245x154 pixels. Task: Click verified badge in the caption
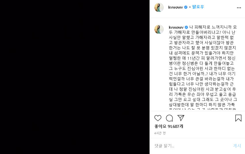[186, 27]
